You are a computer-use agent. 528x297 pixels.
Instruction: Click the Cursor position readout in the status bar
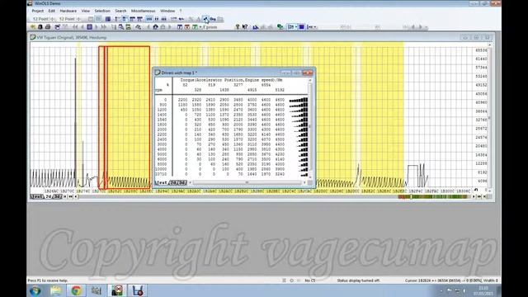[x=451, y=280]
